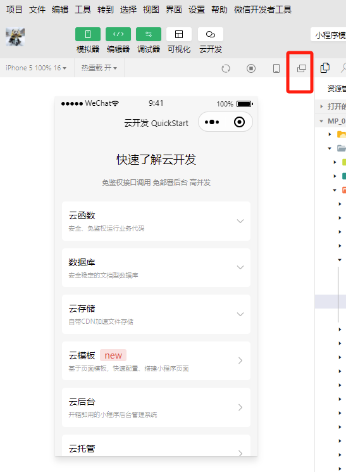Open the 帮助 menu
This screenshot has height=472, width=346.
(219, 10)
